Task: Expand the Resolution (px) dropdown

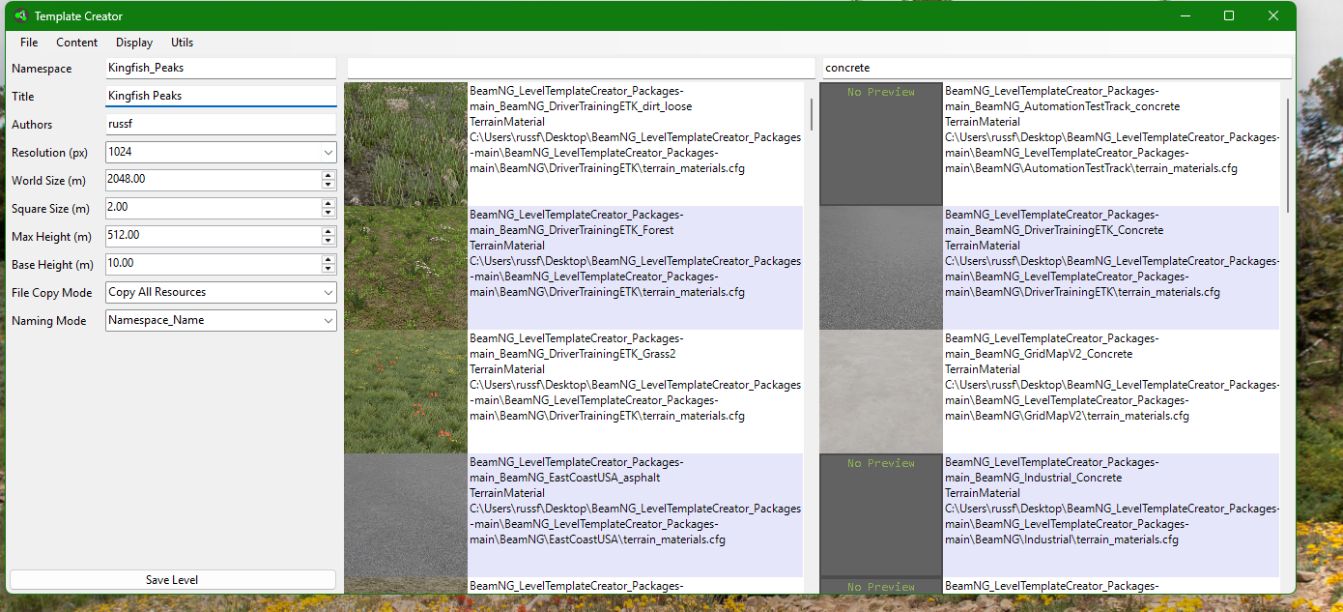Action: [x=327, y=153]
